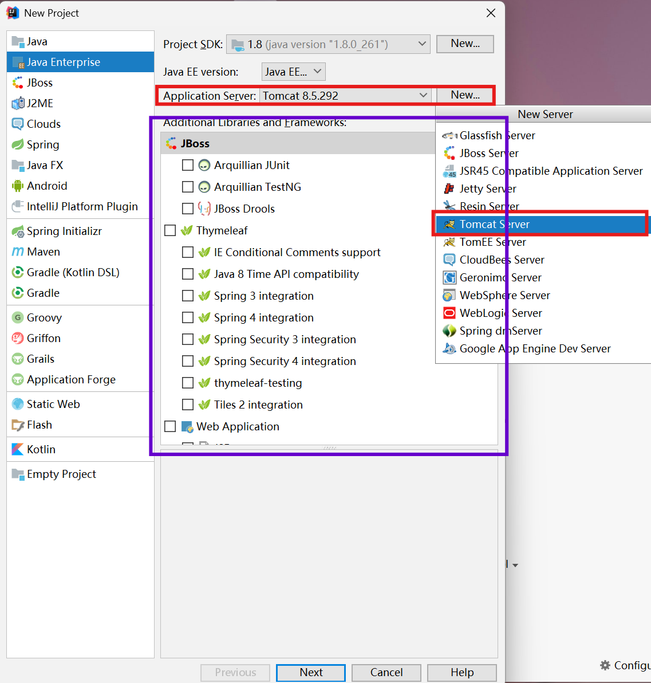Click the Application Forge icon
651x683 pixels.
click(18, 379)
